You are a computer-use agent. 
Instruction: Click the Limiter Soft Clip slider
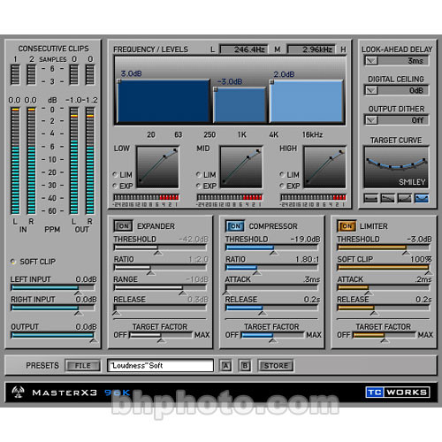(384, 267)
